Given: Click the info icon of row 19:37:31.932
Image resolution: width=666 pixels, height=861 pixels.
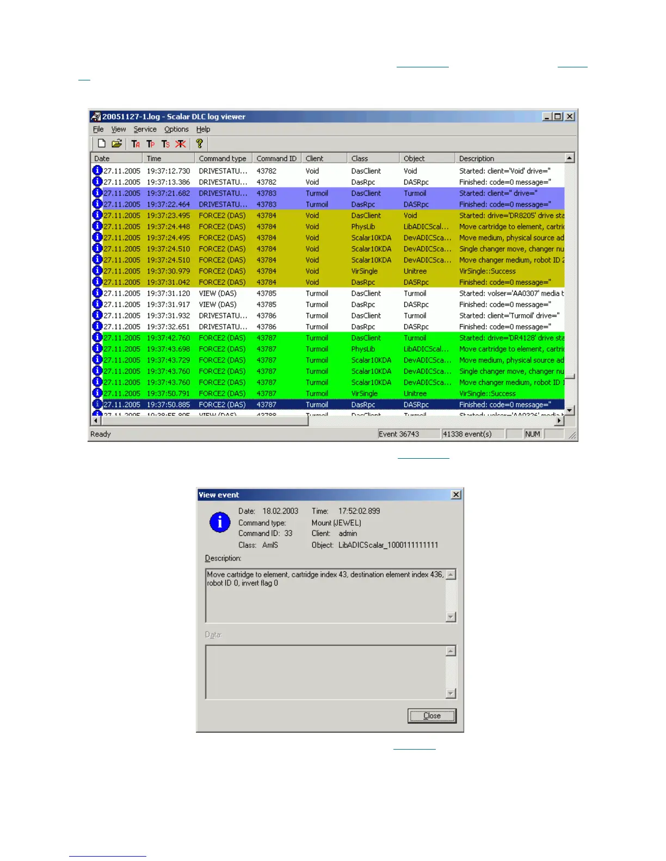Looking at the screenshot, I should (97, 315).
